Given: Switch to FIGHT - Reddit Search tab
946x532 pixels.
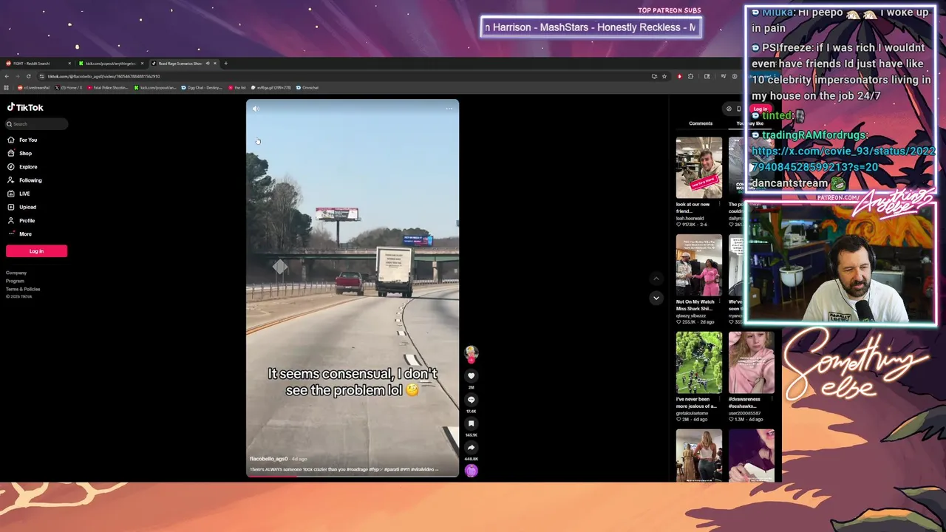Looking at the screenshot, I should [37, 64].
